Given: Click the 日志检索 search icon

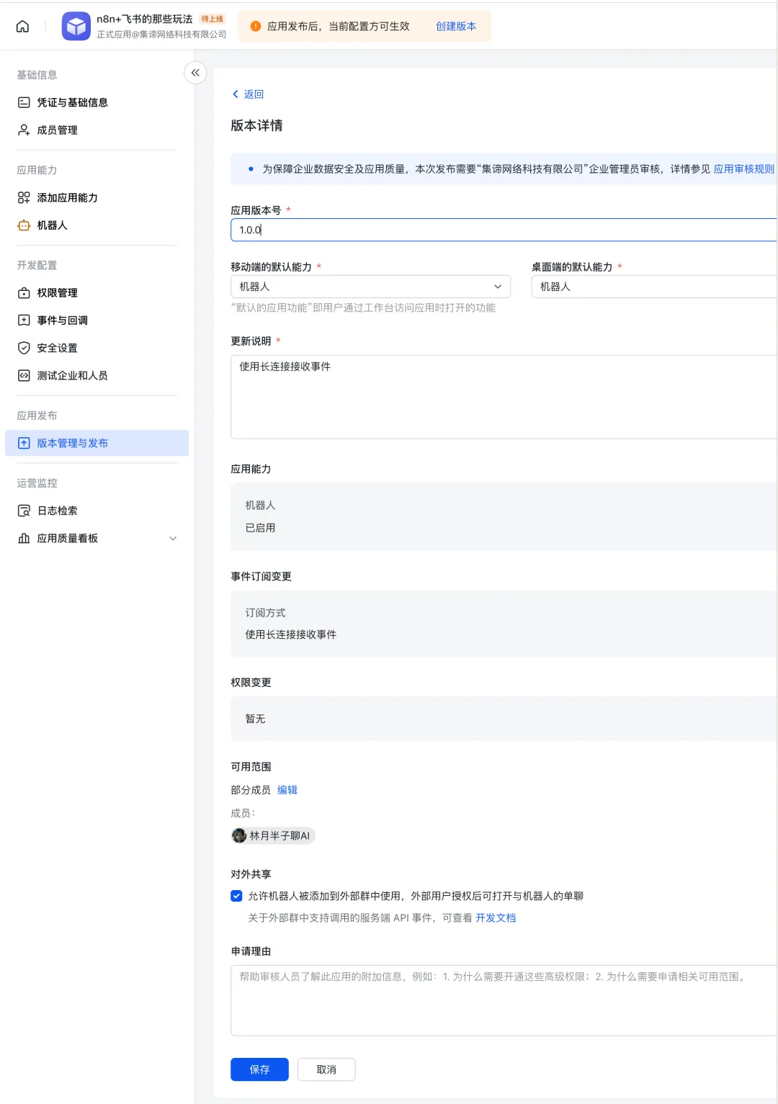Looking at the screenshot, I should point(24,511).
